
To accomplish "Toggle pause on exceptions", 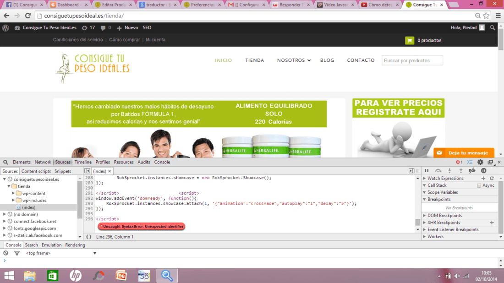I will (483, 171).
